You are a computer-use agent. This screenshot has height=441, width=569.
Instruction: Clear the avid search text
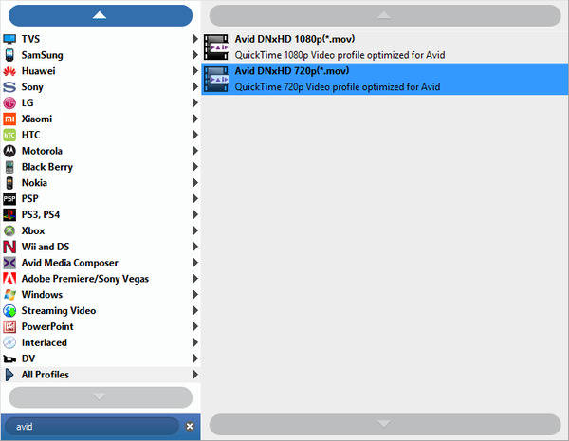[190, 427]
